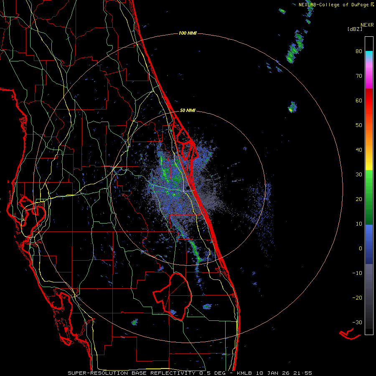Click the -10 value on the dBZ scale
The image size is (376, 376).
click(x=357, y=273)
